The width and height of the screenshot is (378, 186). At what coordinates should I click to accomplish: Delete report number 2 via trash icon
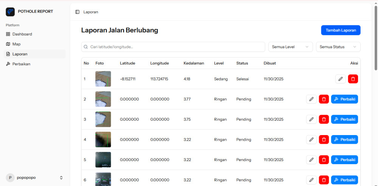(324, 99)
